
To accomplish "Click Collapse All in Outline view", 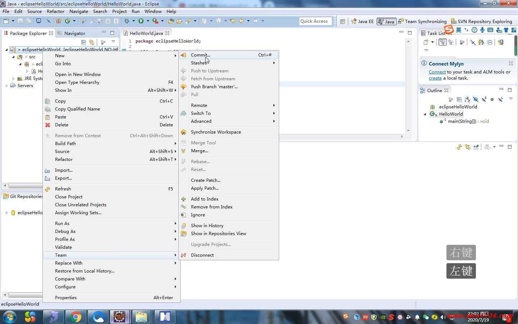I will click(x=459, y=99).
